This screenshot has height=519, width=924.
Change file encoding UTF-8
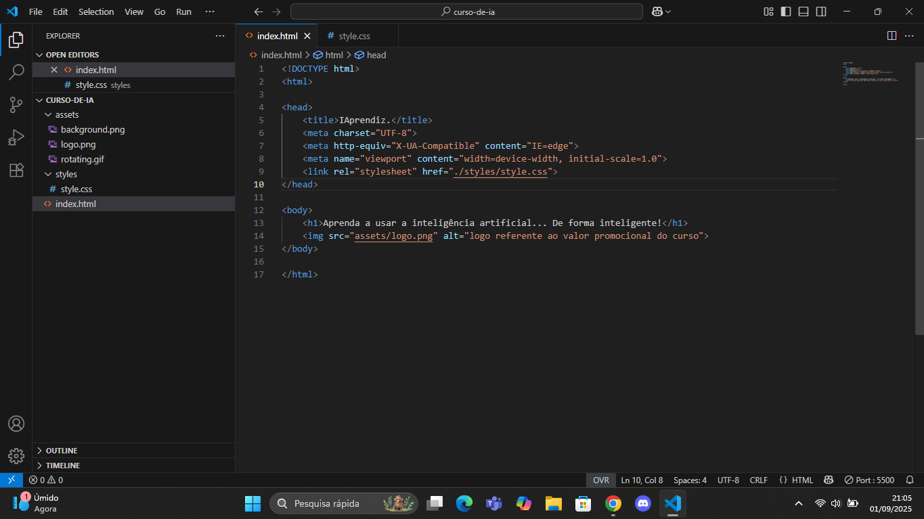point(728,480)
